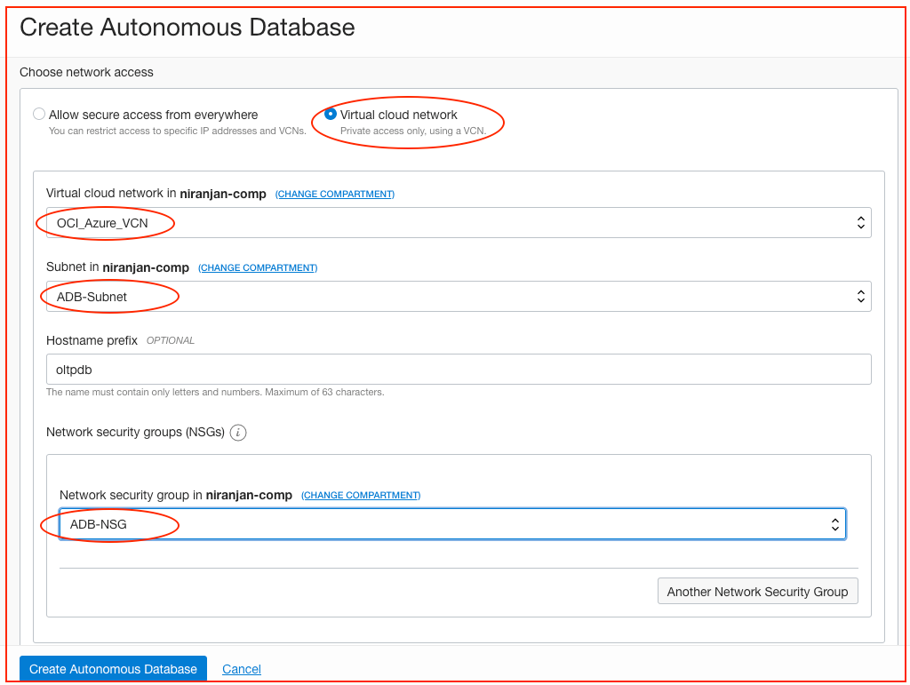
Task: Click the chevron icon on the OCI_Azure_VCN selector
Action: (860, 222)
